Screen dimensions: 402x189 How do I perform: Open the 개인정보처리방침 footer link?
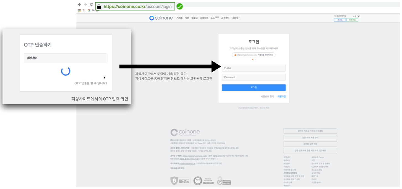tap(290, 173)
